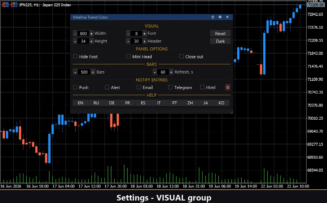Pick ES help language
327x203 pixels.
tap(143, 103)
